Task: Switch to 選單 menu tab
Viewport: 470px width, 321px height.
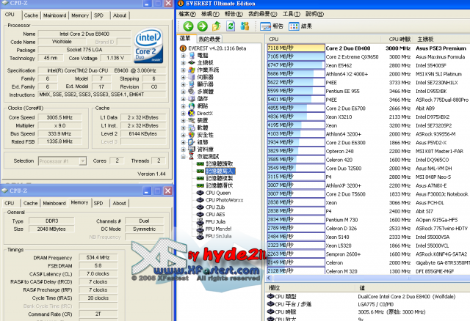Action: tap(185, 38)
